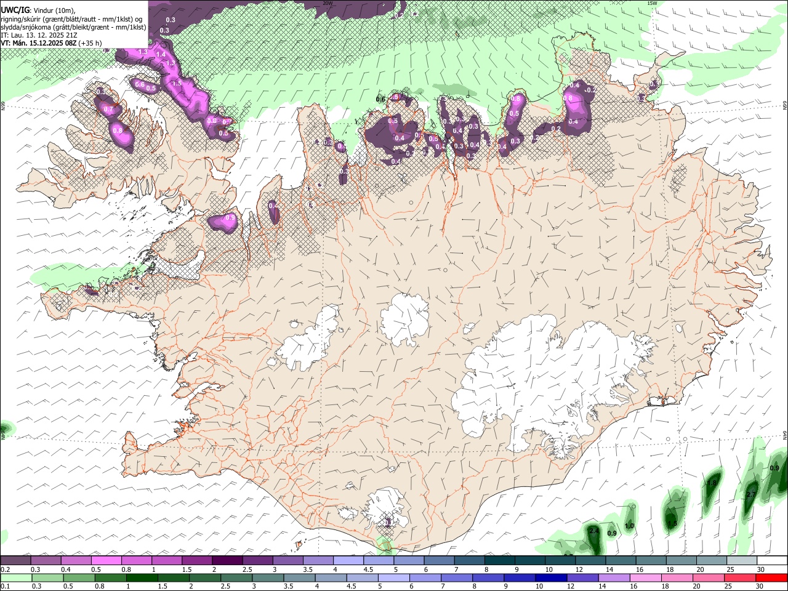Click the pure red swatch labeled 30 in the lower legend row

(x=771, y=578)
